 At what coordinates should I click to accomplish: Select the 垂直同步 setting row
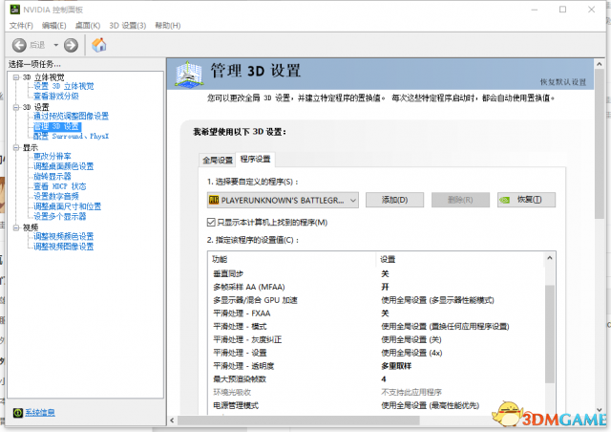coord(286,273)
